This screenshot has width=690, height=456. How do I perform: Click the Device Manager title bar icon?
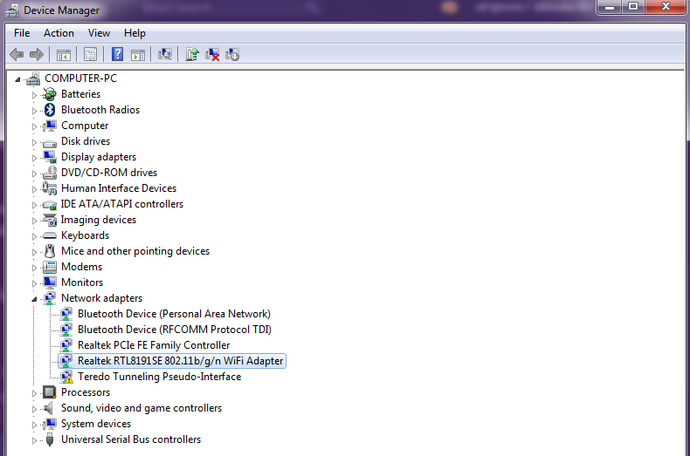(12, 10)
